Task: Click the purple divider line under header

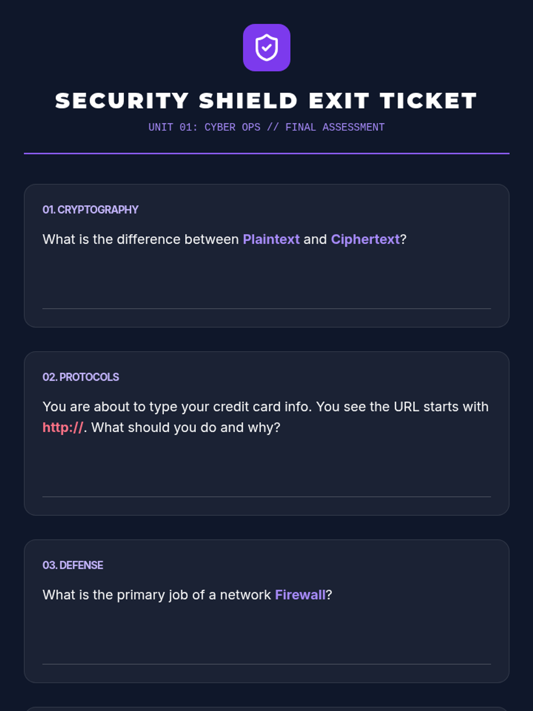Action: tap(266, 153)
